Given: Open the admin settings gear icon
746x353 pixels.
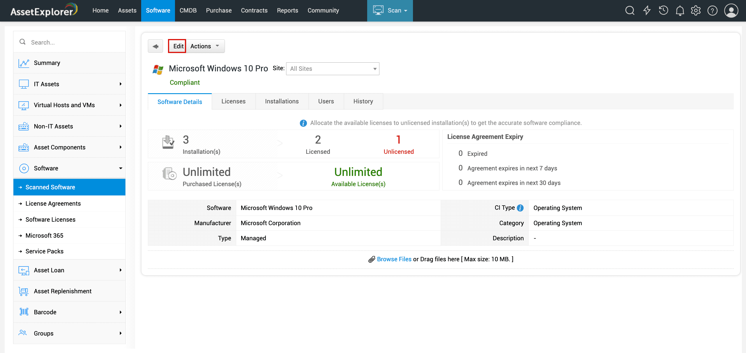Looking at the screenshot, I should pyautogui.click(x=696, y=10).
